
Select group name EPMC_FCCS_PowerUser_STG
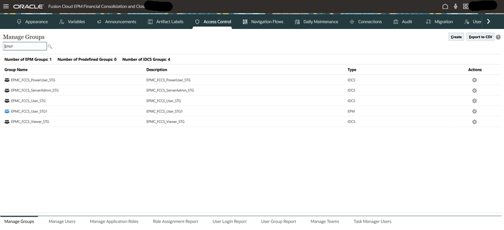pos(33,80)
